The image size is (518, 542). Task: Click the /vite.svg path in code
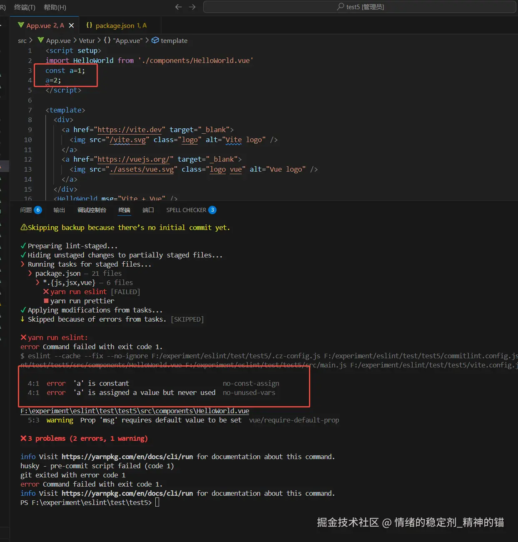128,140
